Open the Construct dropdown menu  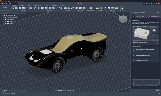tap(91, 11)
